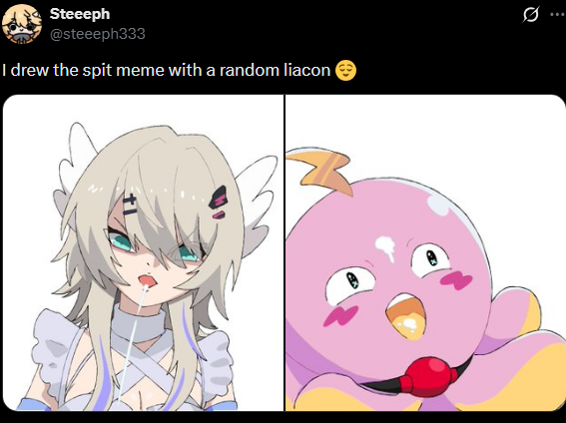Click the girl's open pink mouth
The height and width of the screenshot is (423, 566).
[x=148, y=281]
